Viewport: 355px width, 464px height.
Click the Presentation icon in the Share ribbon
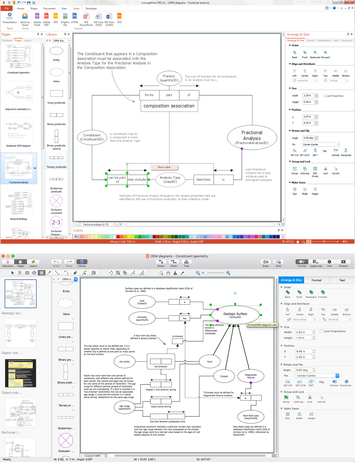click(x=10, y=18)
